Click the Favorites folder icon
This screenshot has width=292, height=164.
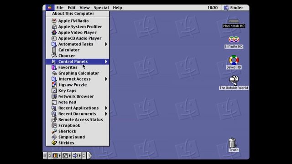pyautogui.click(x=54, y=67)
